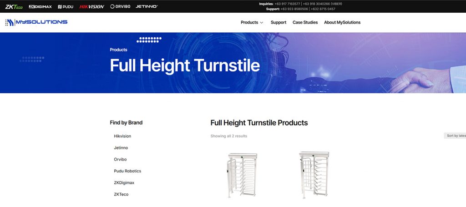Click the ZKDigimax logo in top bar
The width and height of the screenshot is (466, 207).
[x=40, y=6]
